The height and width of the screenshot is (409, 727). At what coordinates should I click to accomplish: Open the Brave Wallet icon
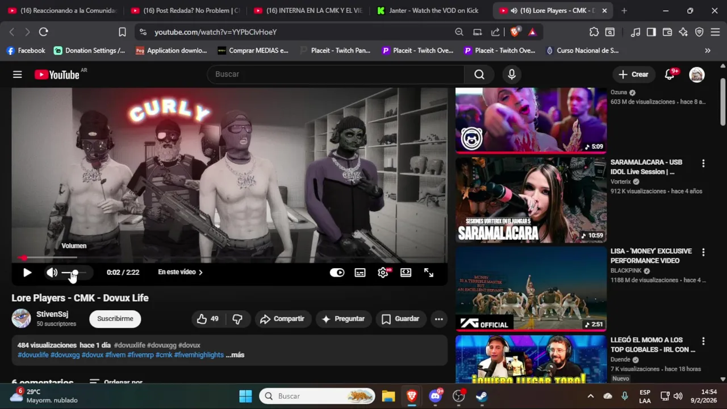pyautogui.click(x=667, y=32)
